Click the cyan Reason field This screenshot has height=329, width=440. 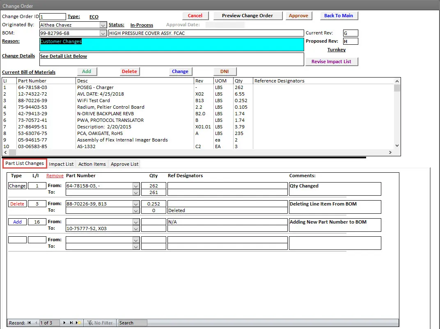click(172, 45)
